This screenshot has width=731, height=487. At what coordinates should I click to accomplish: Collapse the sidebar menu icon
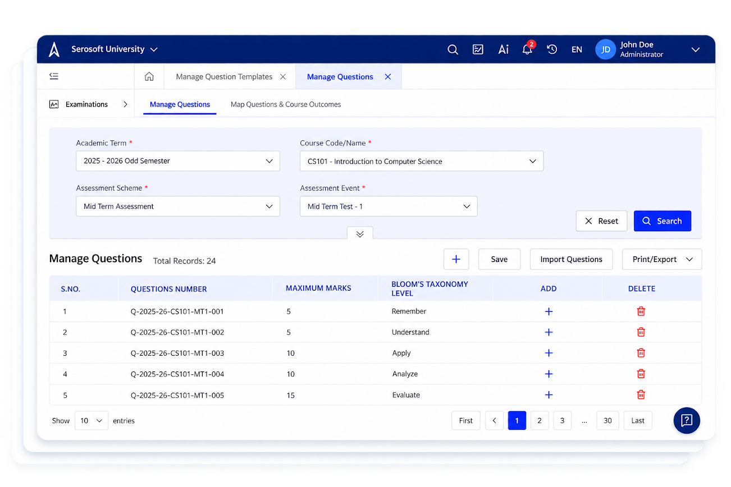coord(54,76)
